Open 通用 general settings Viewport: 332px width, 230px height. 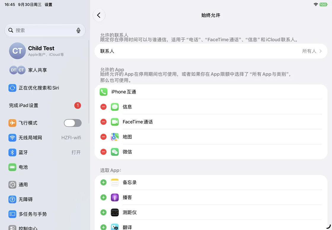point(45,184)
